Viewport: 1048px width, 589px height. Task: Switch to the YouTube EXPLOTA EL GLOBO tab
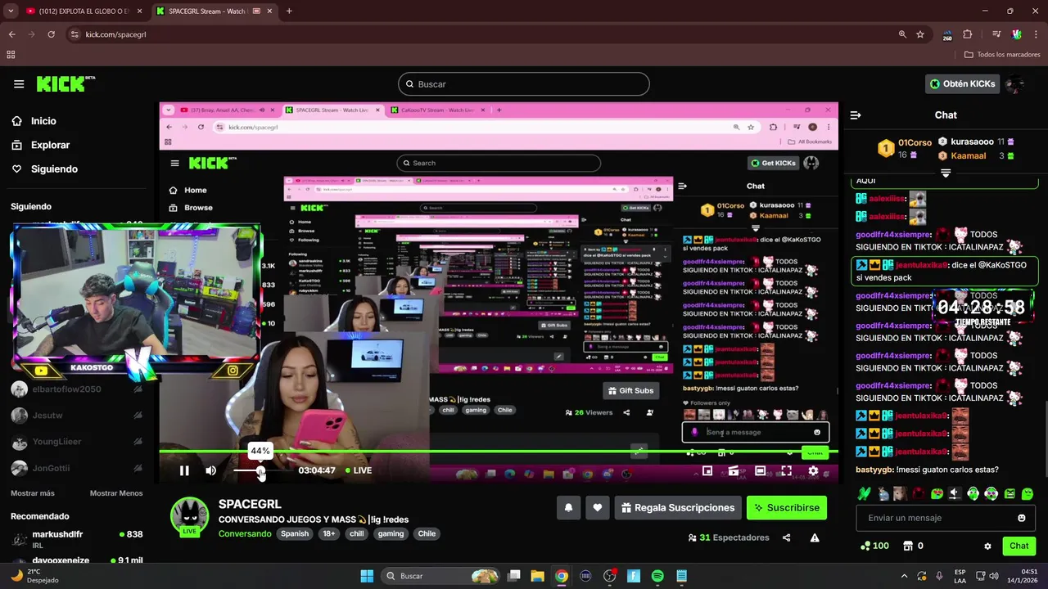[x=82, y=11]
